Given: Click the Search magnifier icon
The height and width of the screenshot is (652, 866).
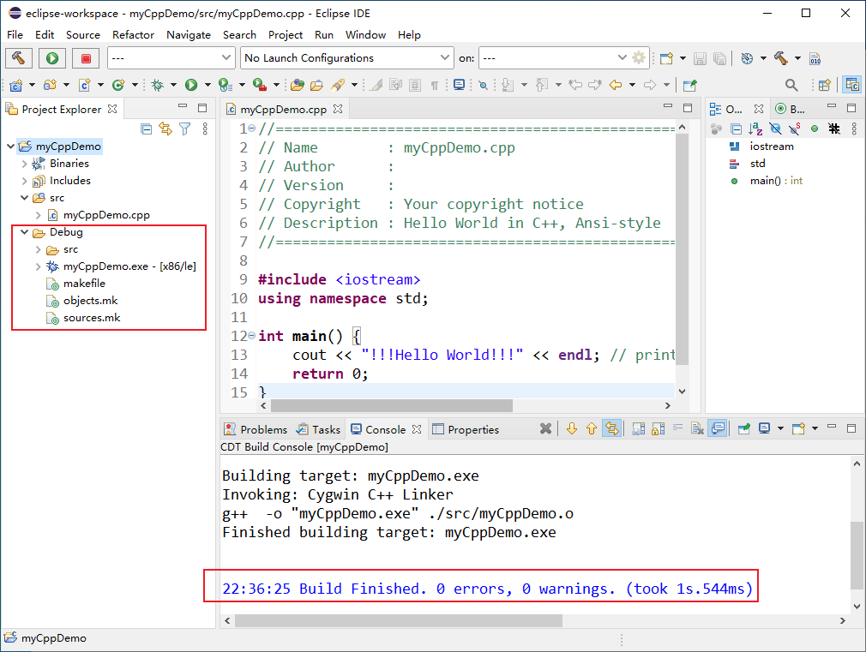Looking at the screenshot, I should point(791,85).
